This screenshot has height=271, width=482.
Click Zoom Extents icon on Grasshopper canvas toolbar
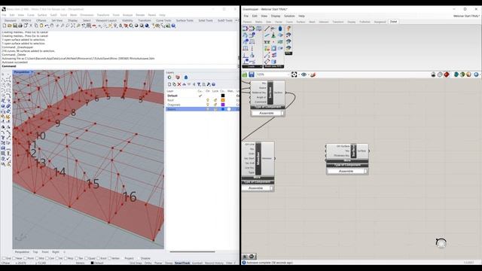coord(294,75)
